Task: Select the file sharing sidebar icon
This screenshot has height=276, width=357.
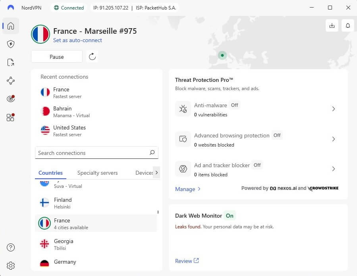Action: pos(11,62)
